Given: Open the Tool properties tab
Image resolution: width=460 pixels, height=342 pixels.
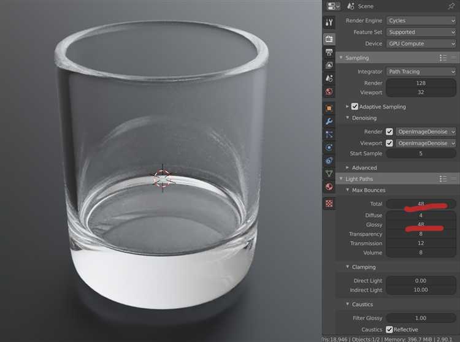Looking at the screenshot, I should [329, 23].
